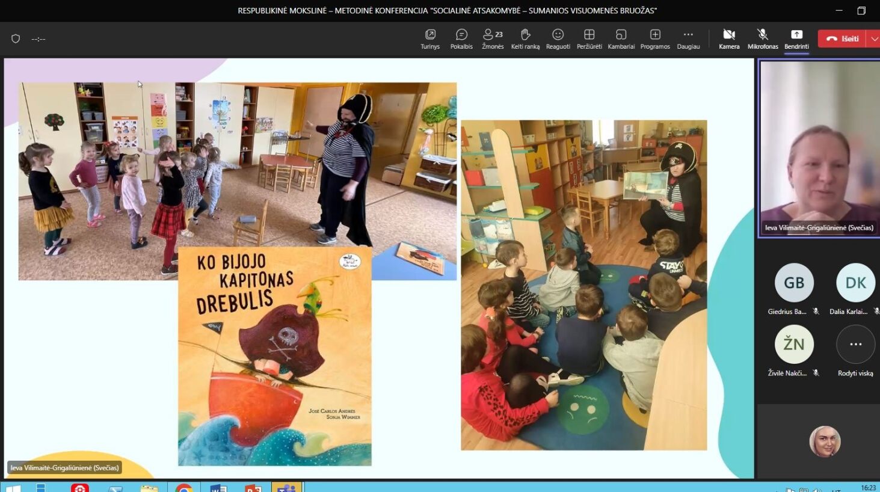Open Microsoft Teams from the taskbar
Screen dimensions: 880x492
click(287, 488)
